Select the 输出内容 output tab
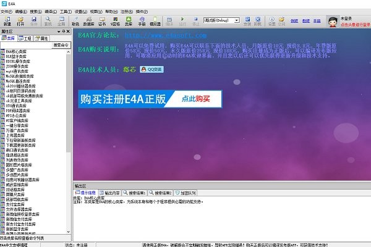371x247 pixels. (x=110, y=193)
